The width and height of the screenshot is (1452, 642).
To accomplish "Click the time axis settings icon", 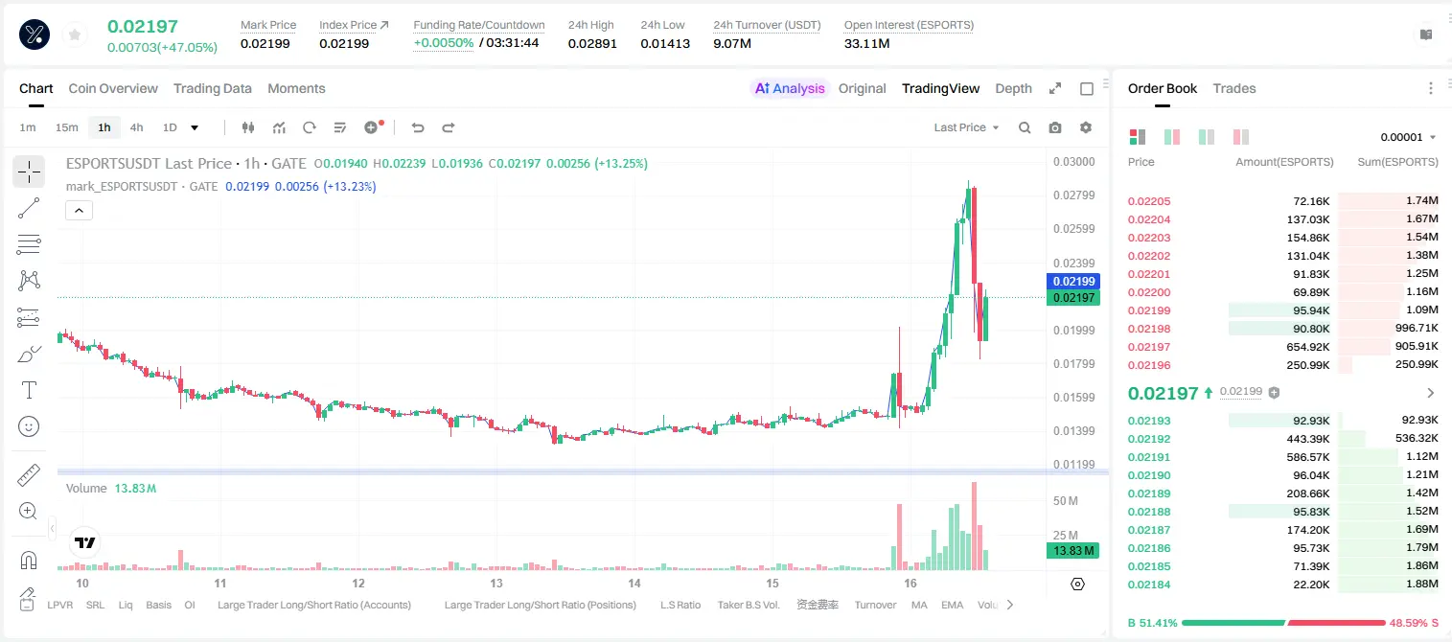I will [1077, 584].
